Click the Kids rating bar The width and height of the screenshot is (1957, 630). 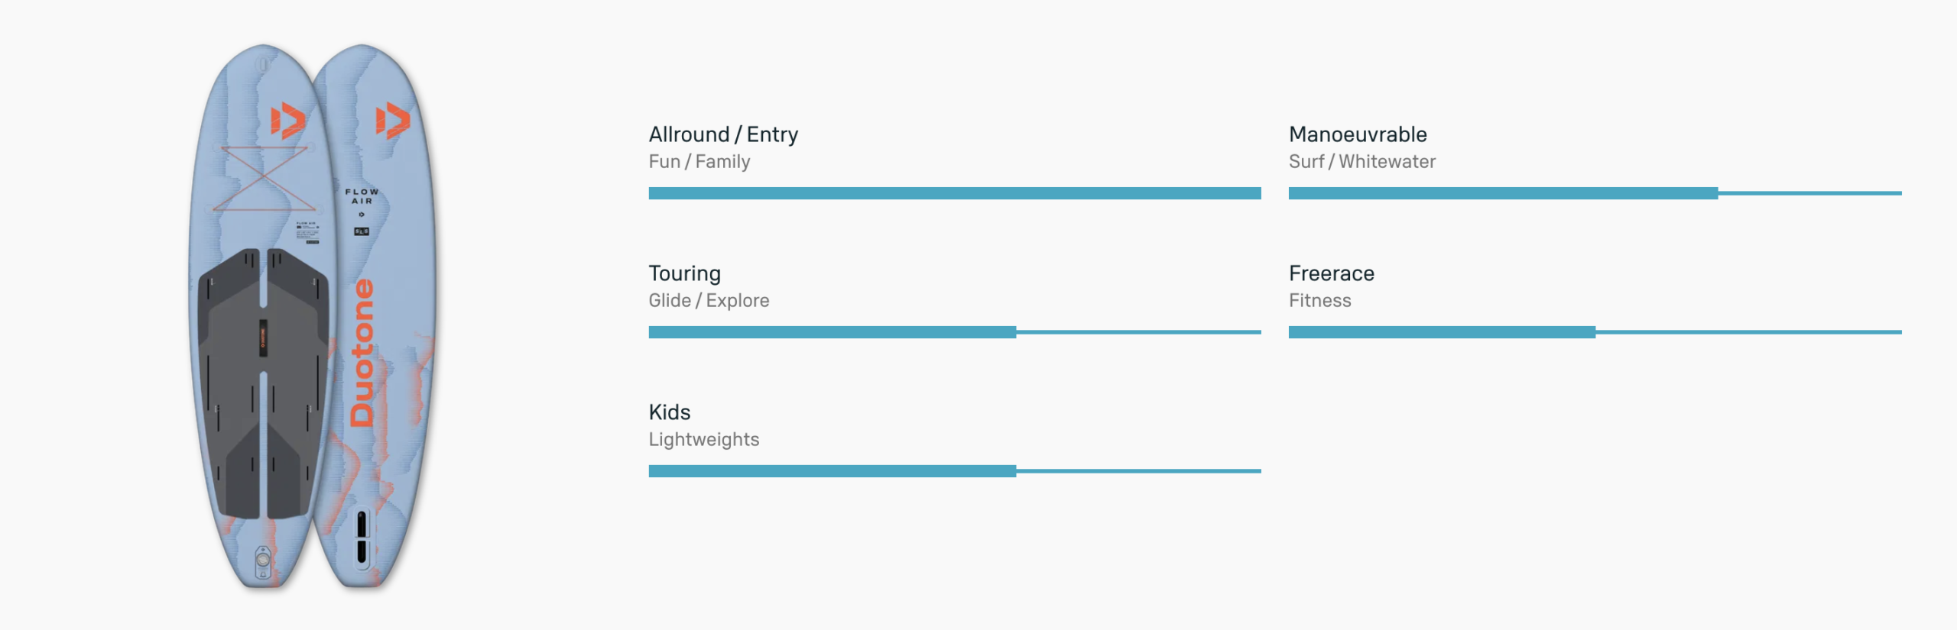[954, 471]
